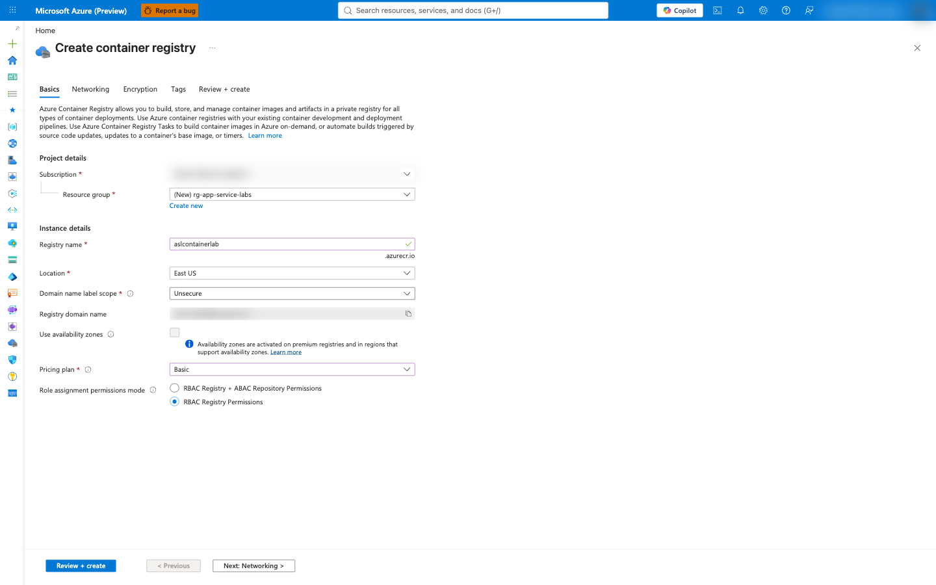Switch to the Networking tab
Viewport: 936px width, 585px height.
tap(90, 89)
